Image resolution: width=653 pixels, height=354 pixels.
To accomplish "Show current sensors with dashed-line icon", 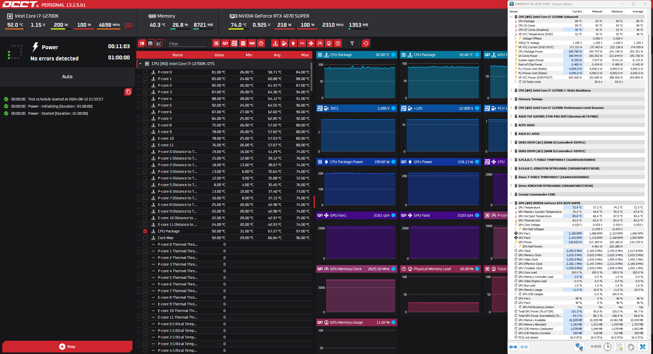I will click(x=302, y=43).
